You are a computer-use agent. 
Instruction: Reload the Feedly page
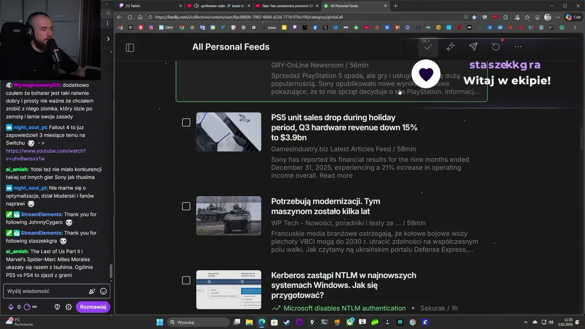pyautogui.click(x=130, y=17)
